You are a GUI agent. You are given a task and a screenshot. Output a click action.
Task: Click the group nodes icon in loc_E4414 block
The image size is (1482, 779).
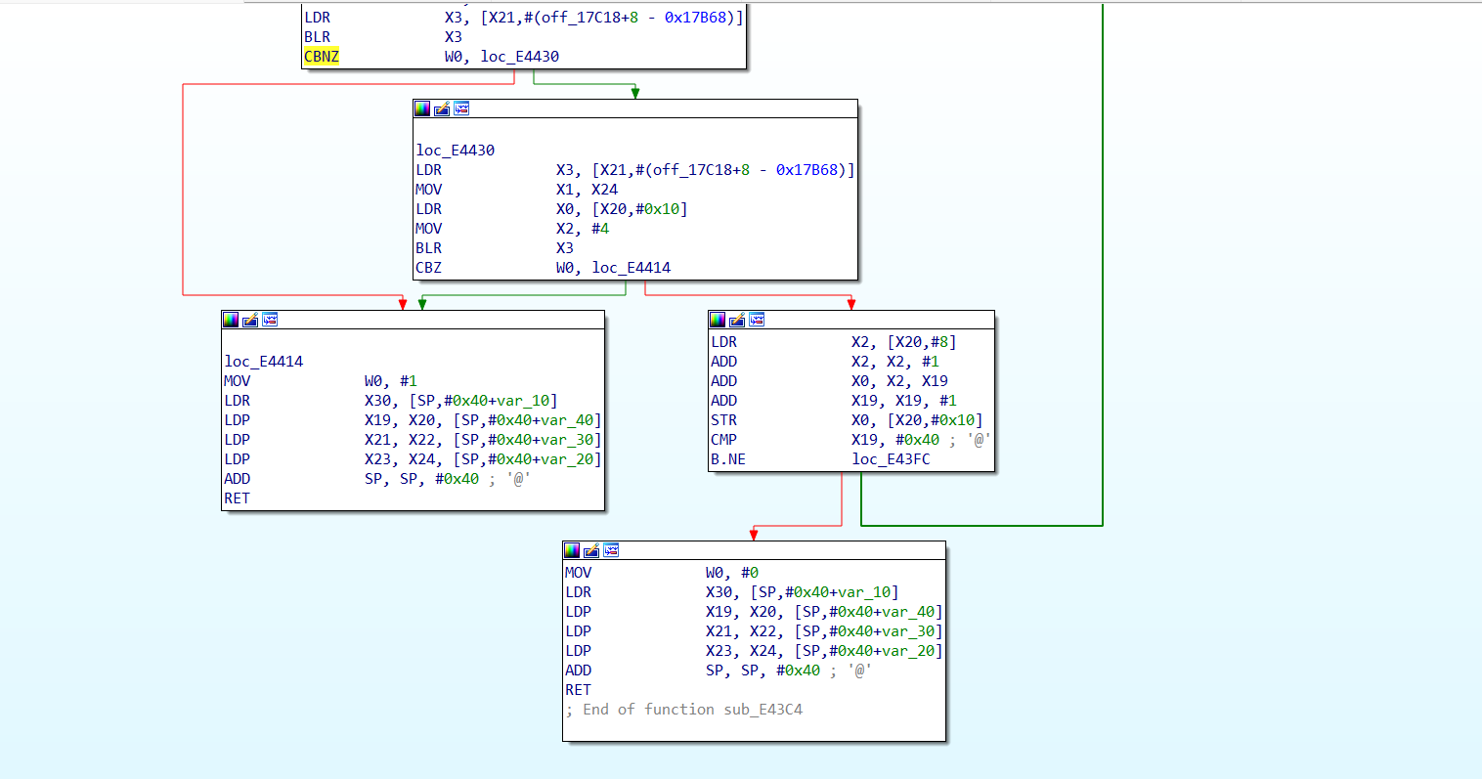click(x=270, y=320)
